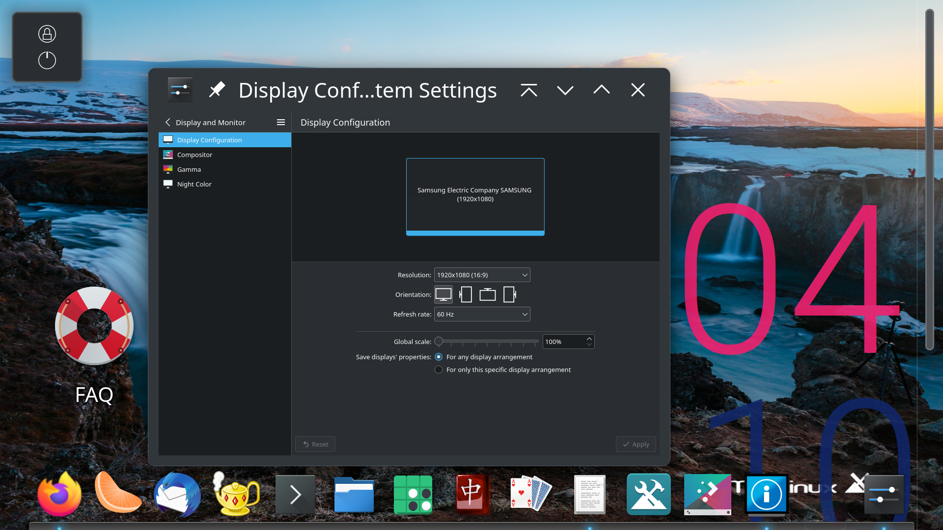Select normal landscape orientation

444,294
